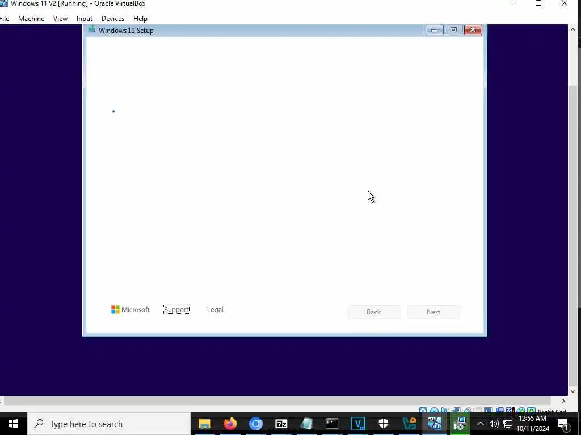Open File Explorer from the taskbar
581x435 pixels.
tap(204, 424)
